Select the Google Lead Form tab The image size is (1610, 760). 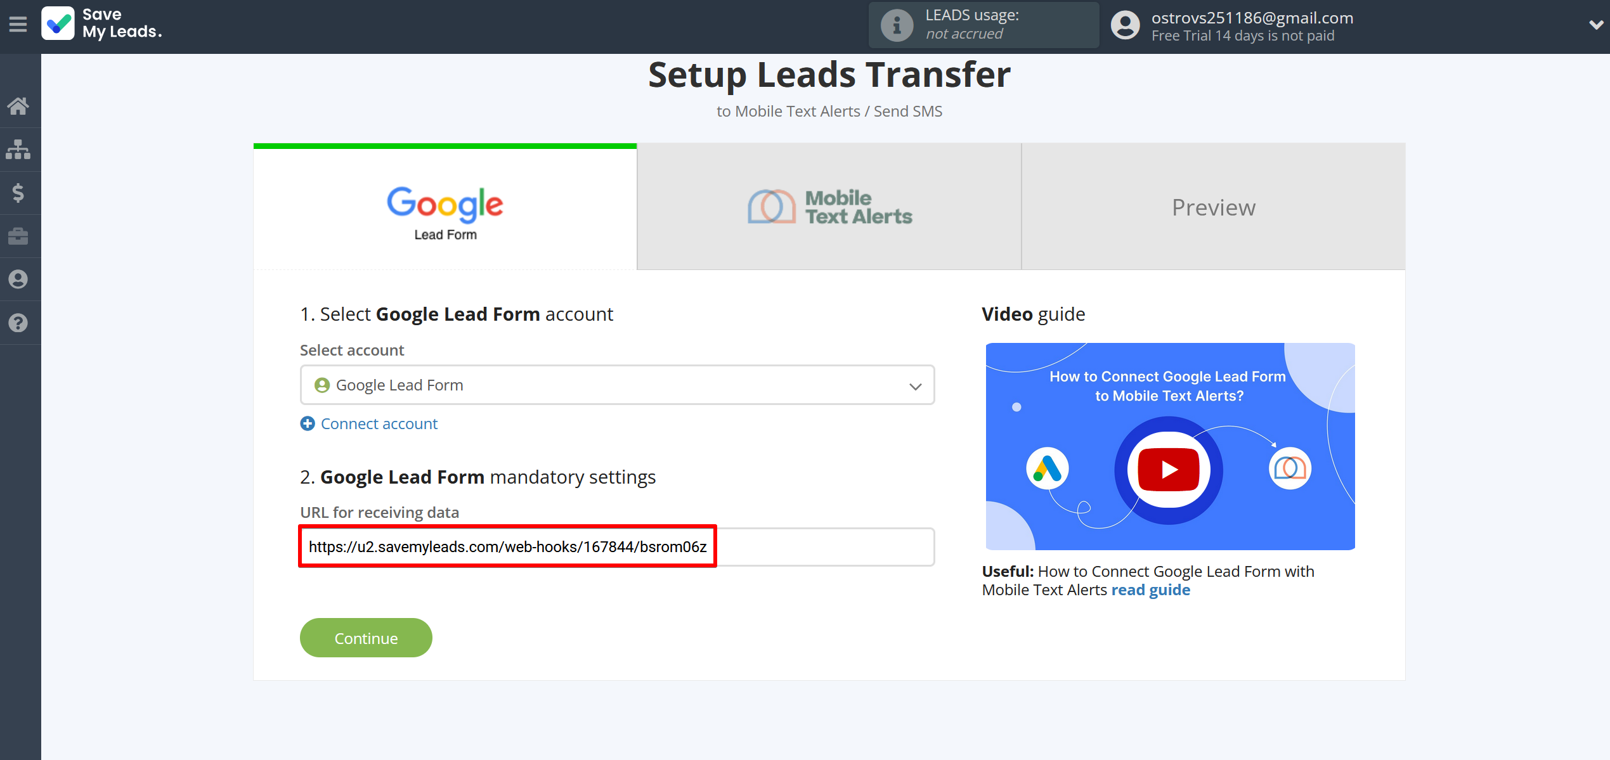coord(445,207)
